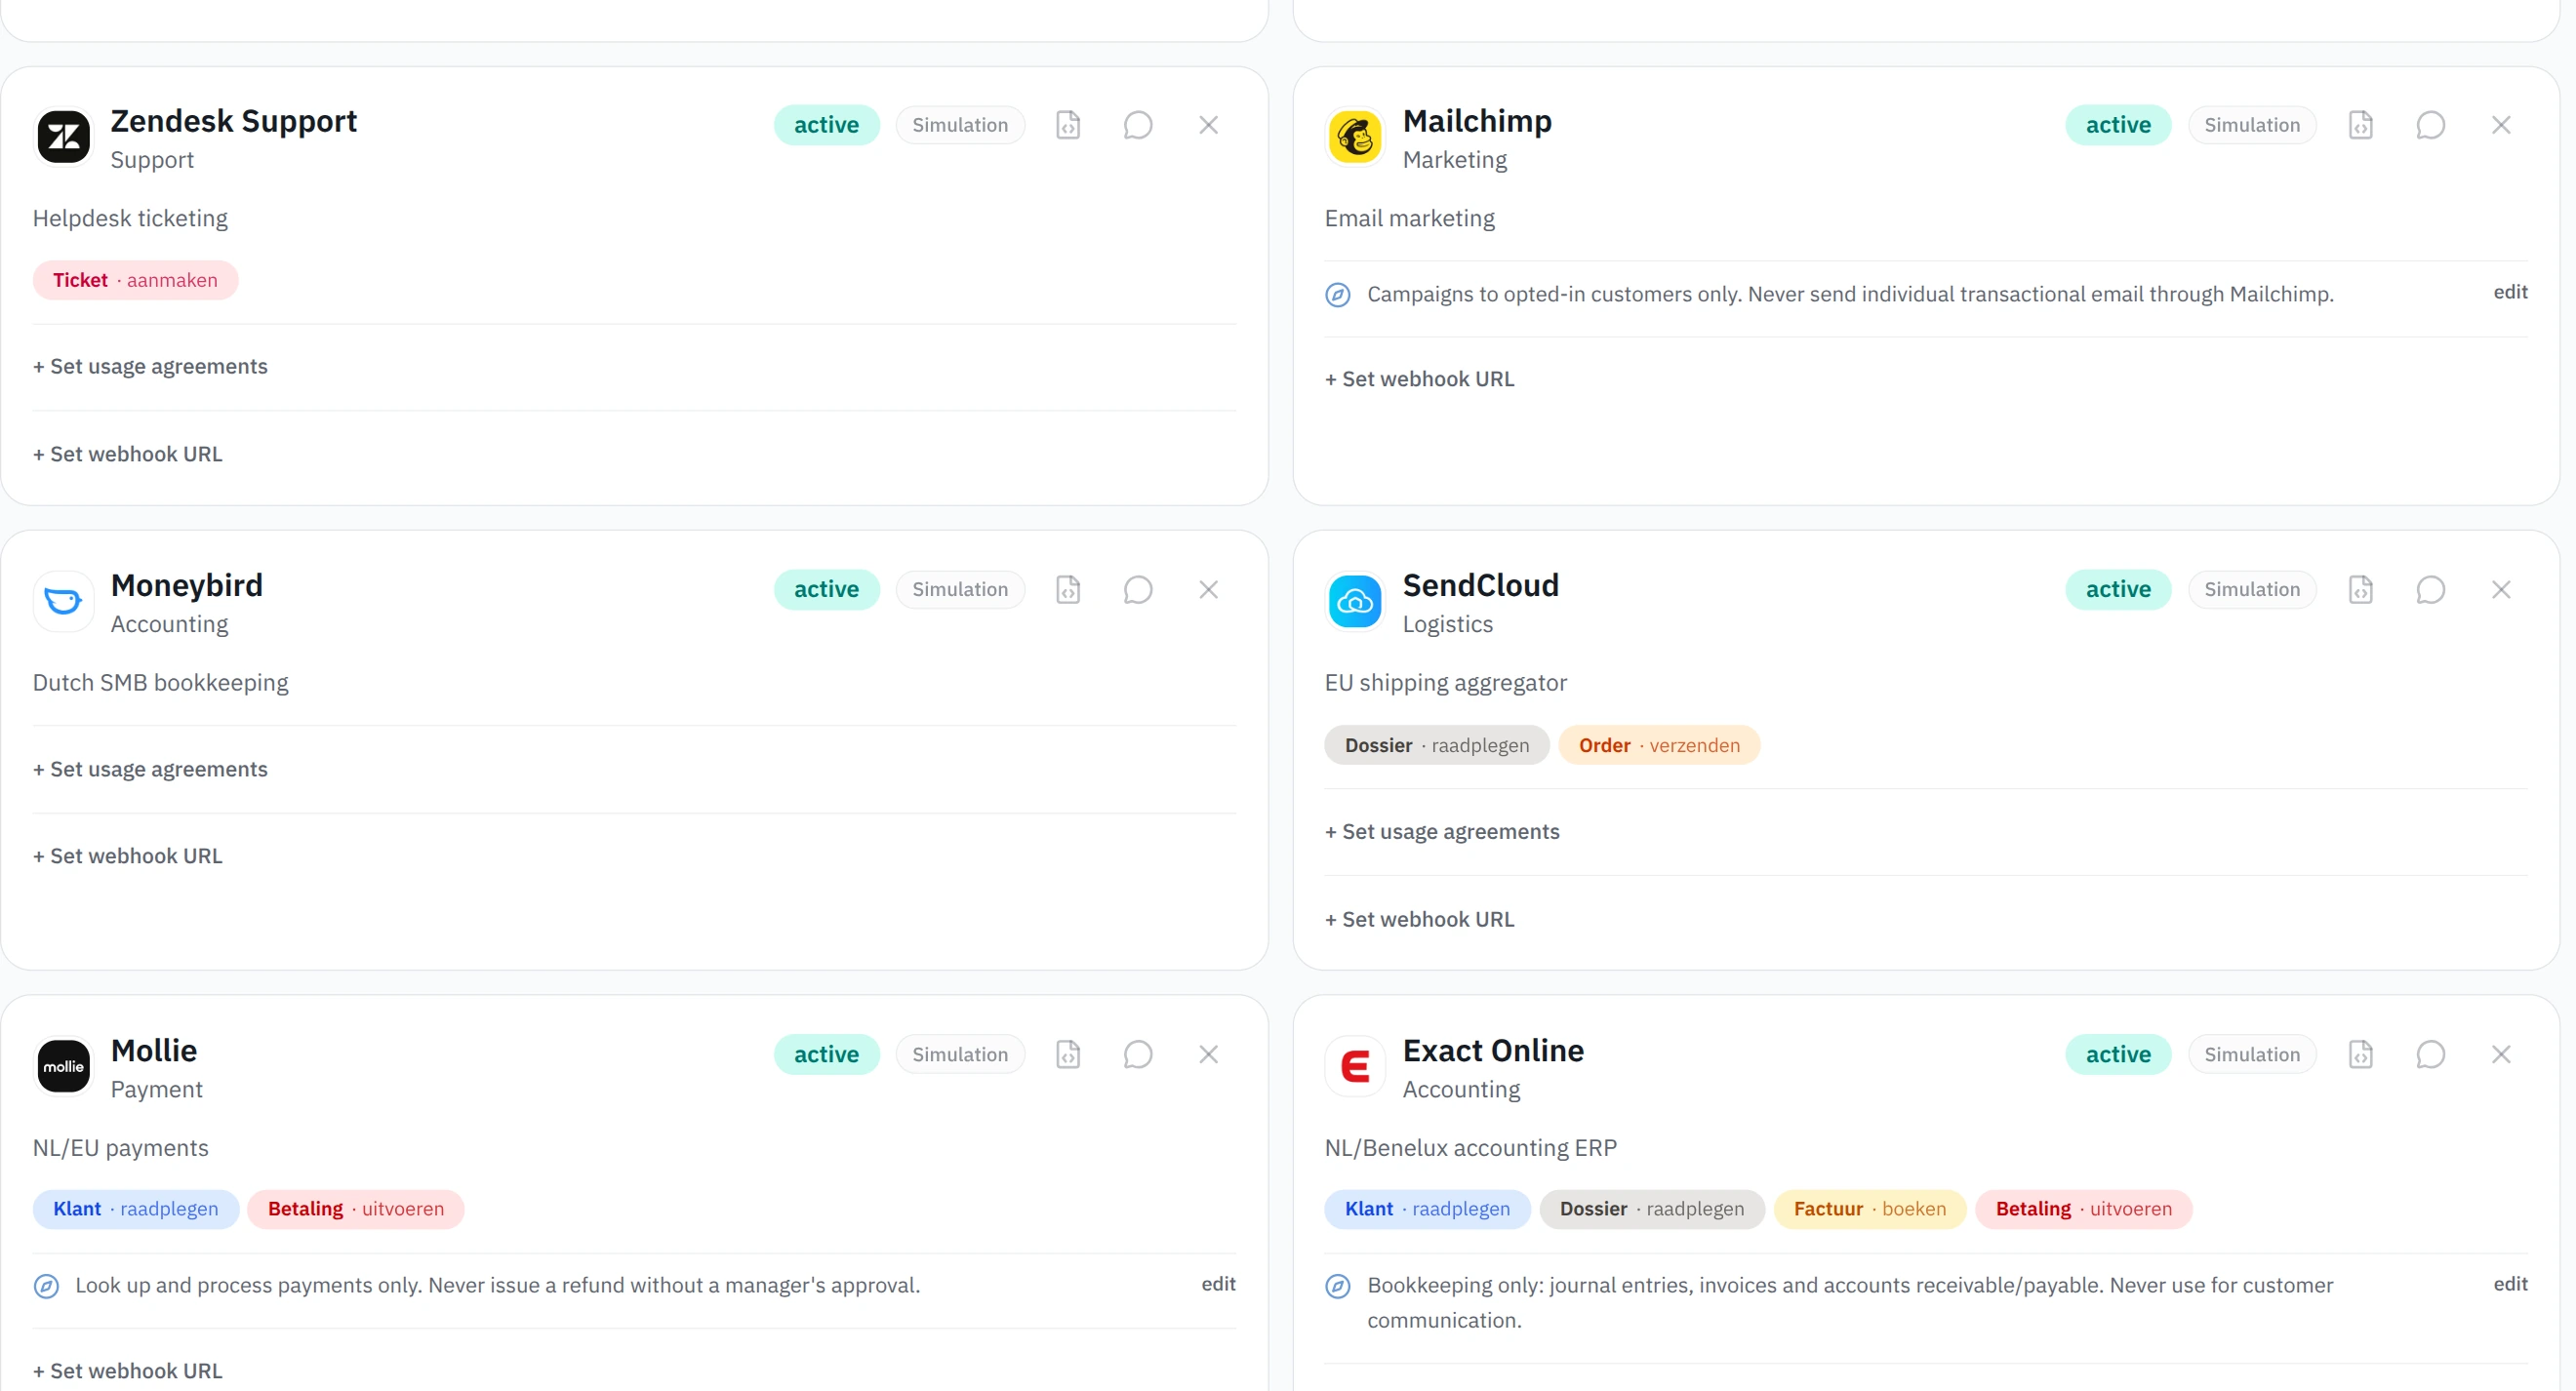Edit the Mailchimp usage agreement
The image size is (2576, 1391).
point(2510,292)
